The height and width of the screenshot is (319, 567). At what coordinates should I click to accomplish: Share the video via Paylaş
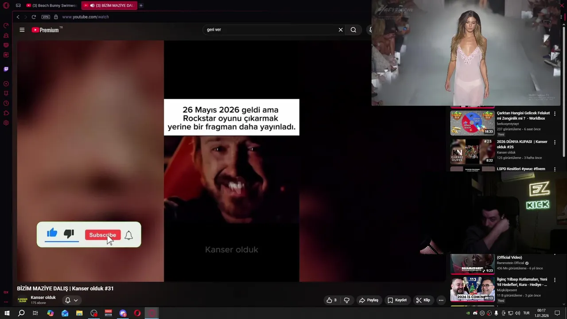[369, 300]
